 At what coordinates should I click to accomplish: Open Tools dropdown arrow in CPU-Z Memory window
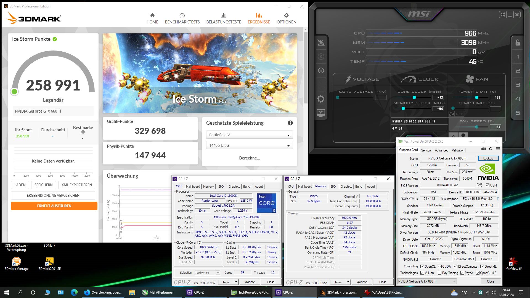coord(348,282)
